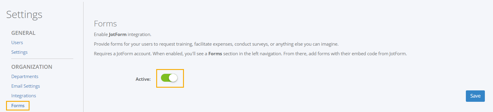Toggle the Active switch for JotForm

169,78
